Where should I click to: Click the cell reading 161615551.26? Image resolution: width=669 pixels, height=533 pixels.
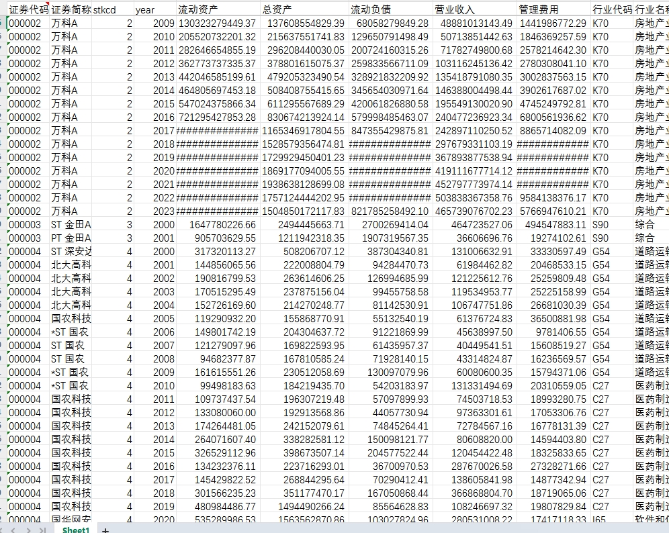click(x=218, y=373)
